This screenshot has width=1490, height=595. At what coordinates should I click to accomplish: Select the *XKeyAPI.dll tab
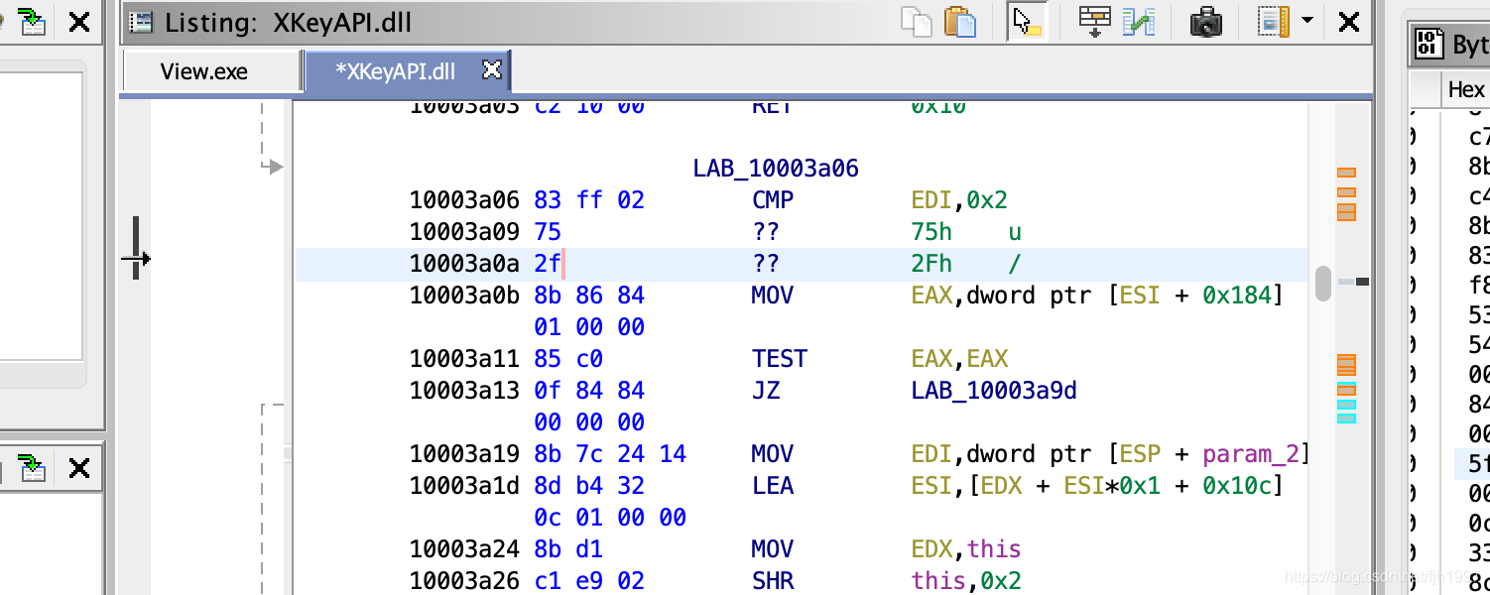point(395,71)
